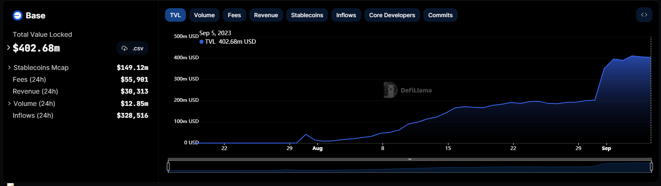Expand the Volume (24h) row
This screenshot has width=661, height=186.
(9, 103)
